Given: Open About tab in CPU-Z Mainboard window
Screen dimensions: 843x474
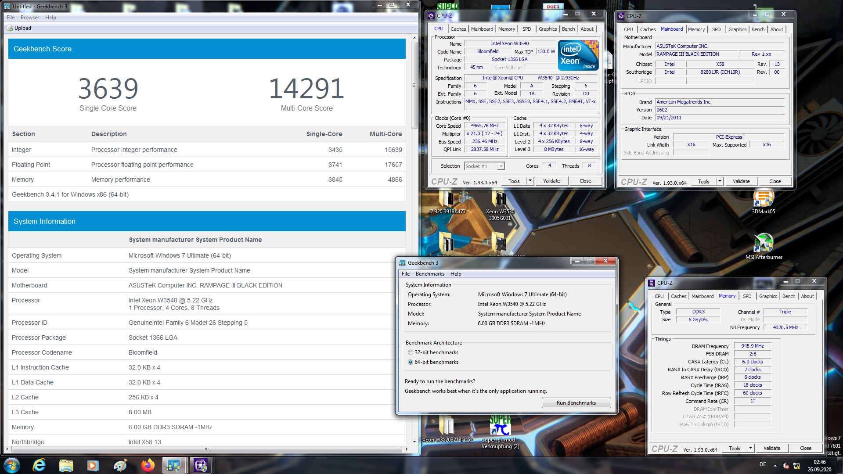Looking at the screenshot, I should click(776, 29).
